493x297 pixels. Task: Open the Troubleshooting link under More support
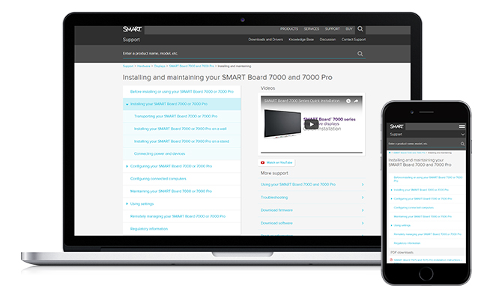click(x=274, y=198)
